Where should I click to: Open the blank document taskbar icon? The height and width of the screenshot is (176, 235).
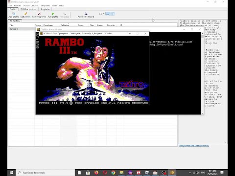[79, 173]
